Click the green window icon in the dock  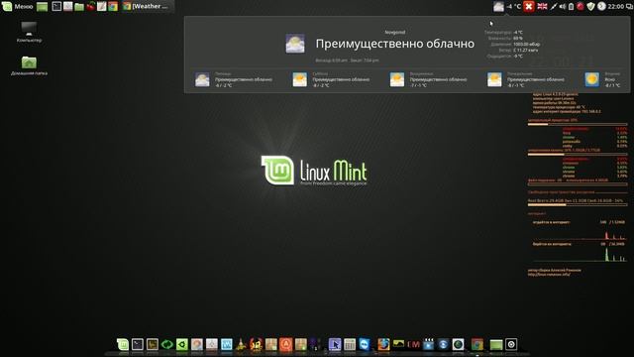[x=496, y=344]
